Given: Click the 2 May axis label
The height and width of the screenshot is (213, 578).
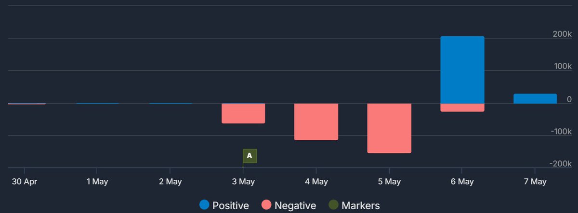Looking at the screenshot, I should [x=170, y=182].
